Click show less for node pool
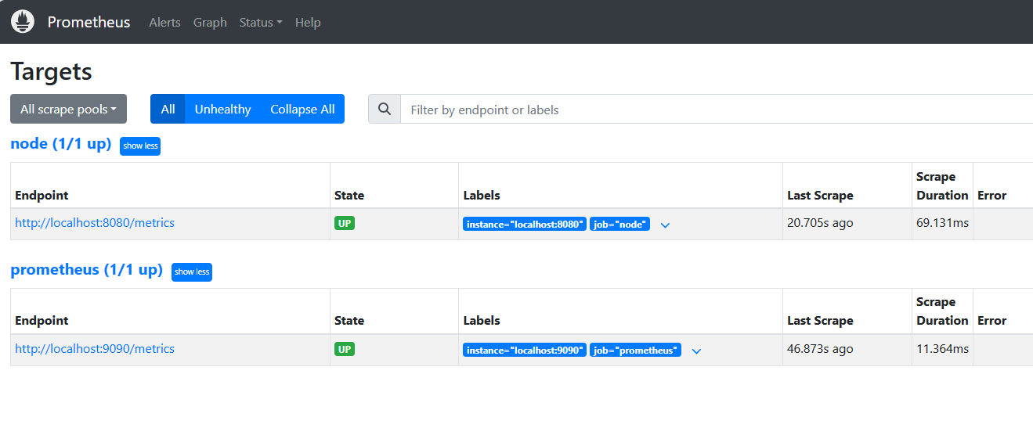 coord(140,146)
